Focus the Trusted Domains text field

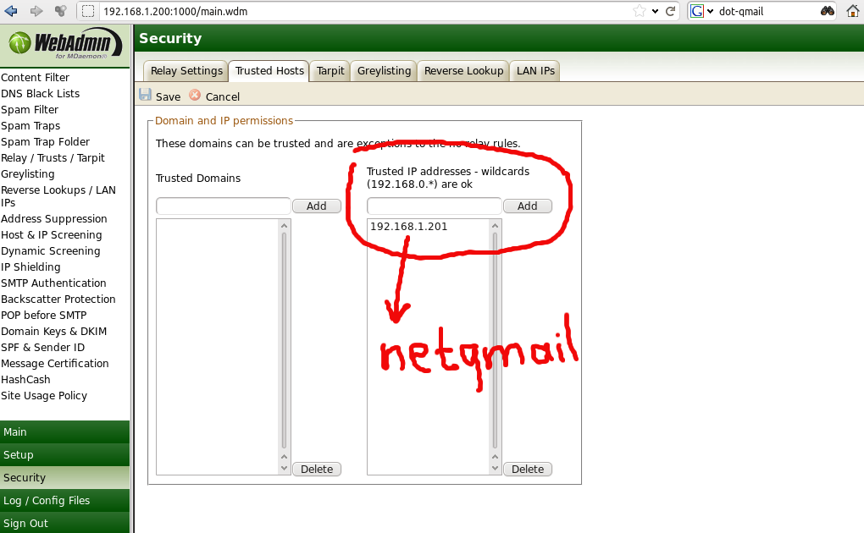[x=224, y=206]
